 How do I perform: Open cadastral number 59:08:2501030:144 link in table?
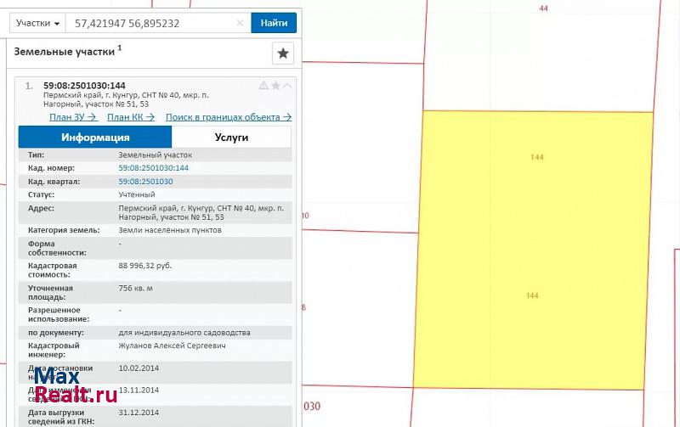click(153, 168)
